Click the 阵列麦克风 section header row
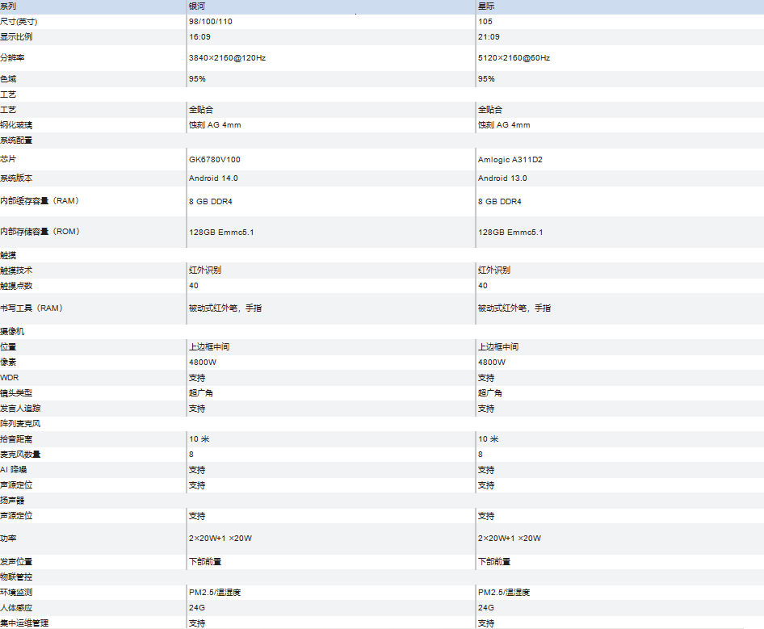 [382, 423]
